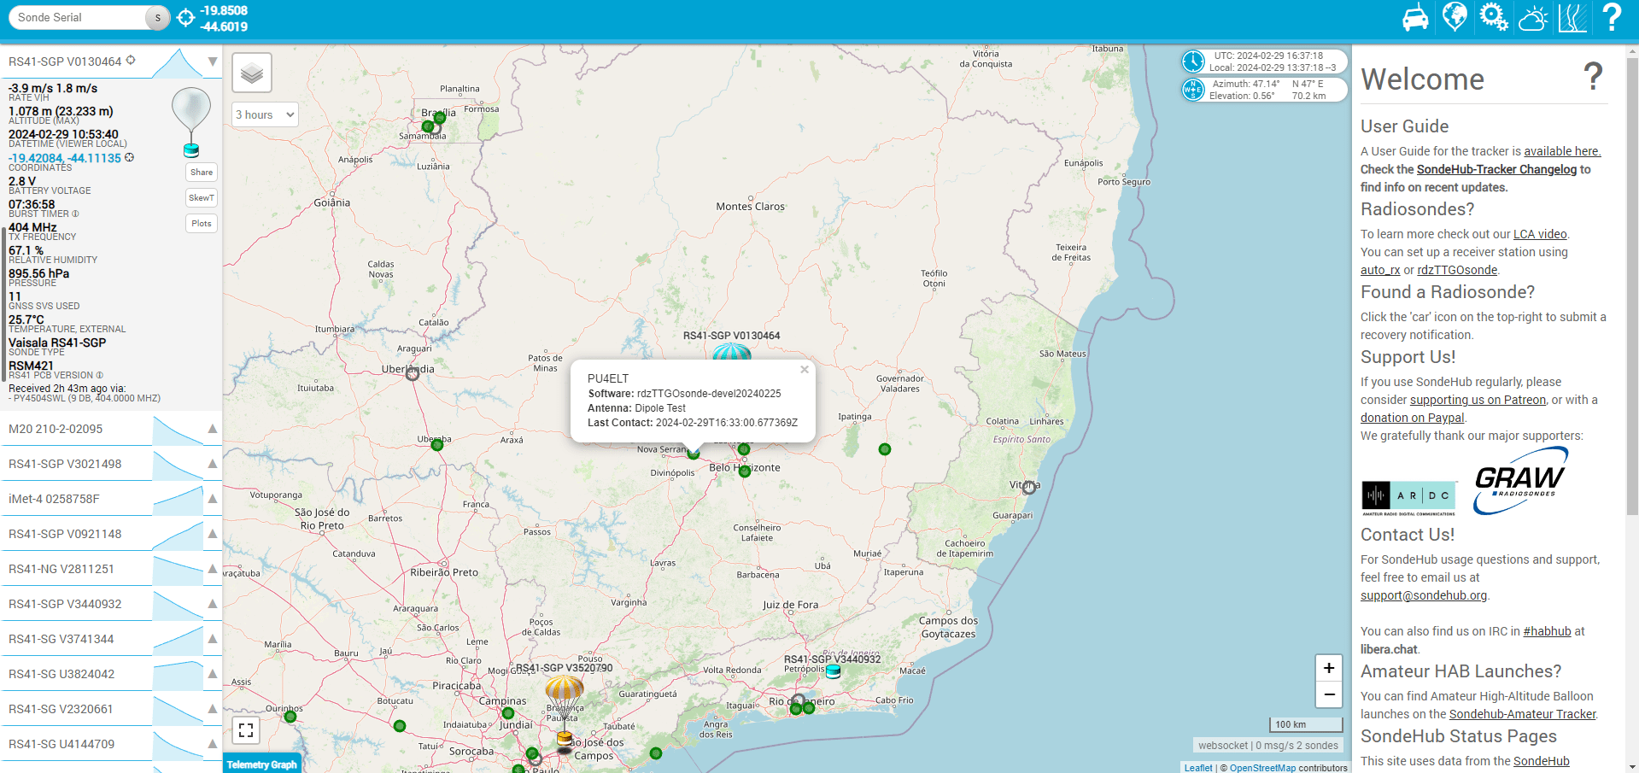Open the Sondehub-Amateur Tracker link

[x=1522, y=714]
